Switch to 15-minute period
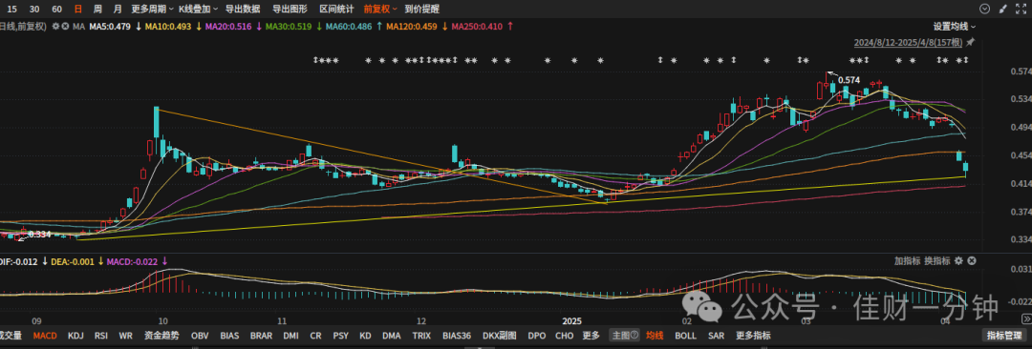Image resolution: width=1032 pixels, height=349 pixels. (11, 10)
